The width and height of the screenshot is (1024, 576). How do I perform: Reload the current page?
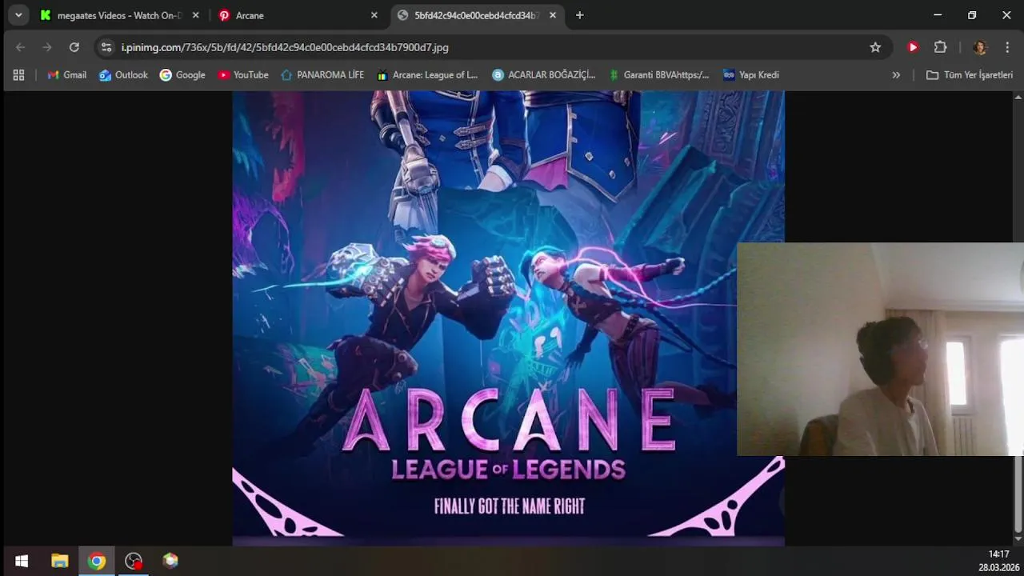[x=74, y=47]
